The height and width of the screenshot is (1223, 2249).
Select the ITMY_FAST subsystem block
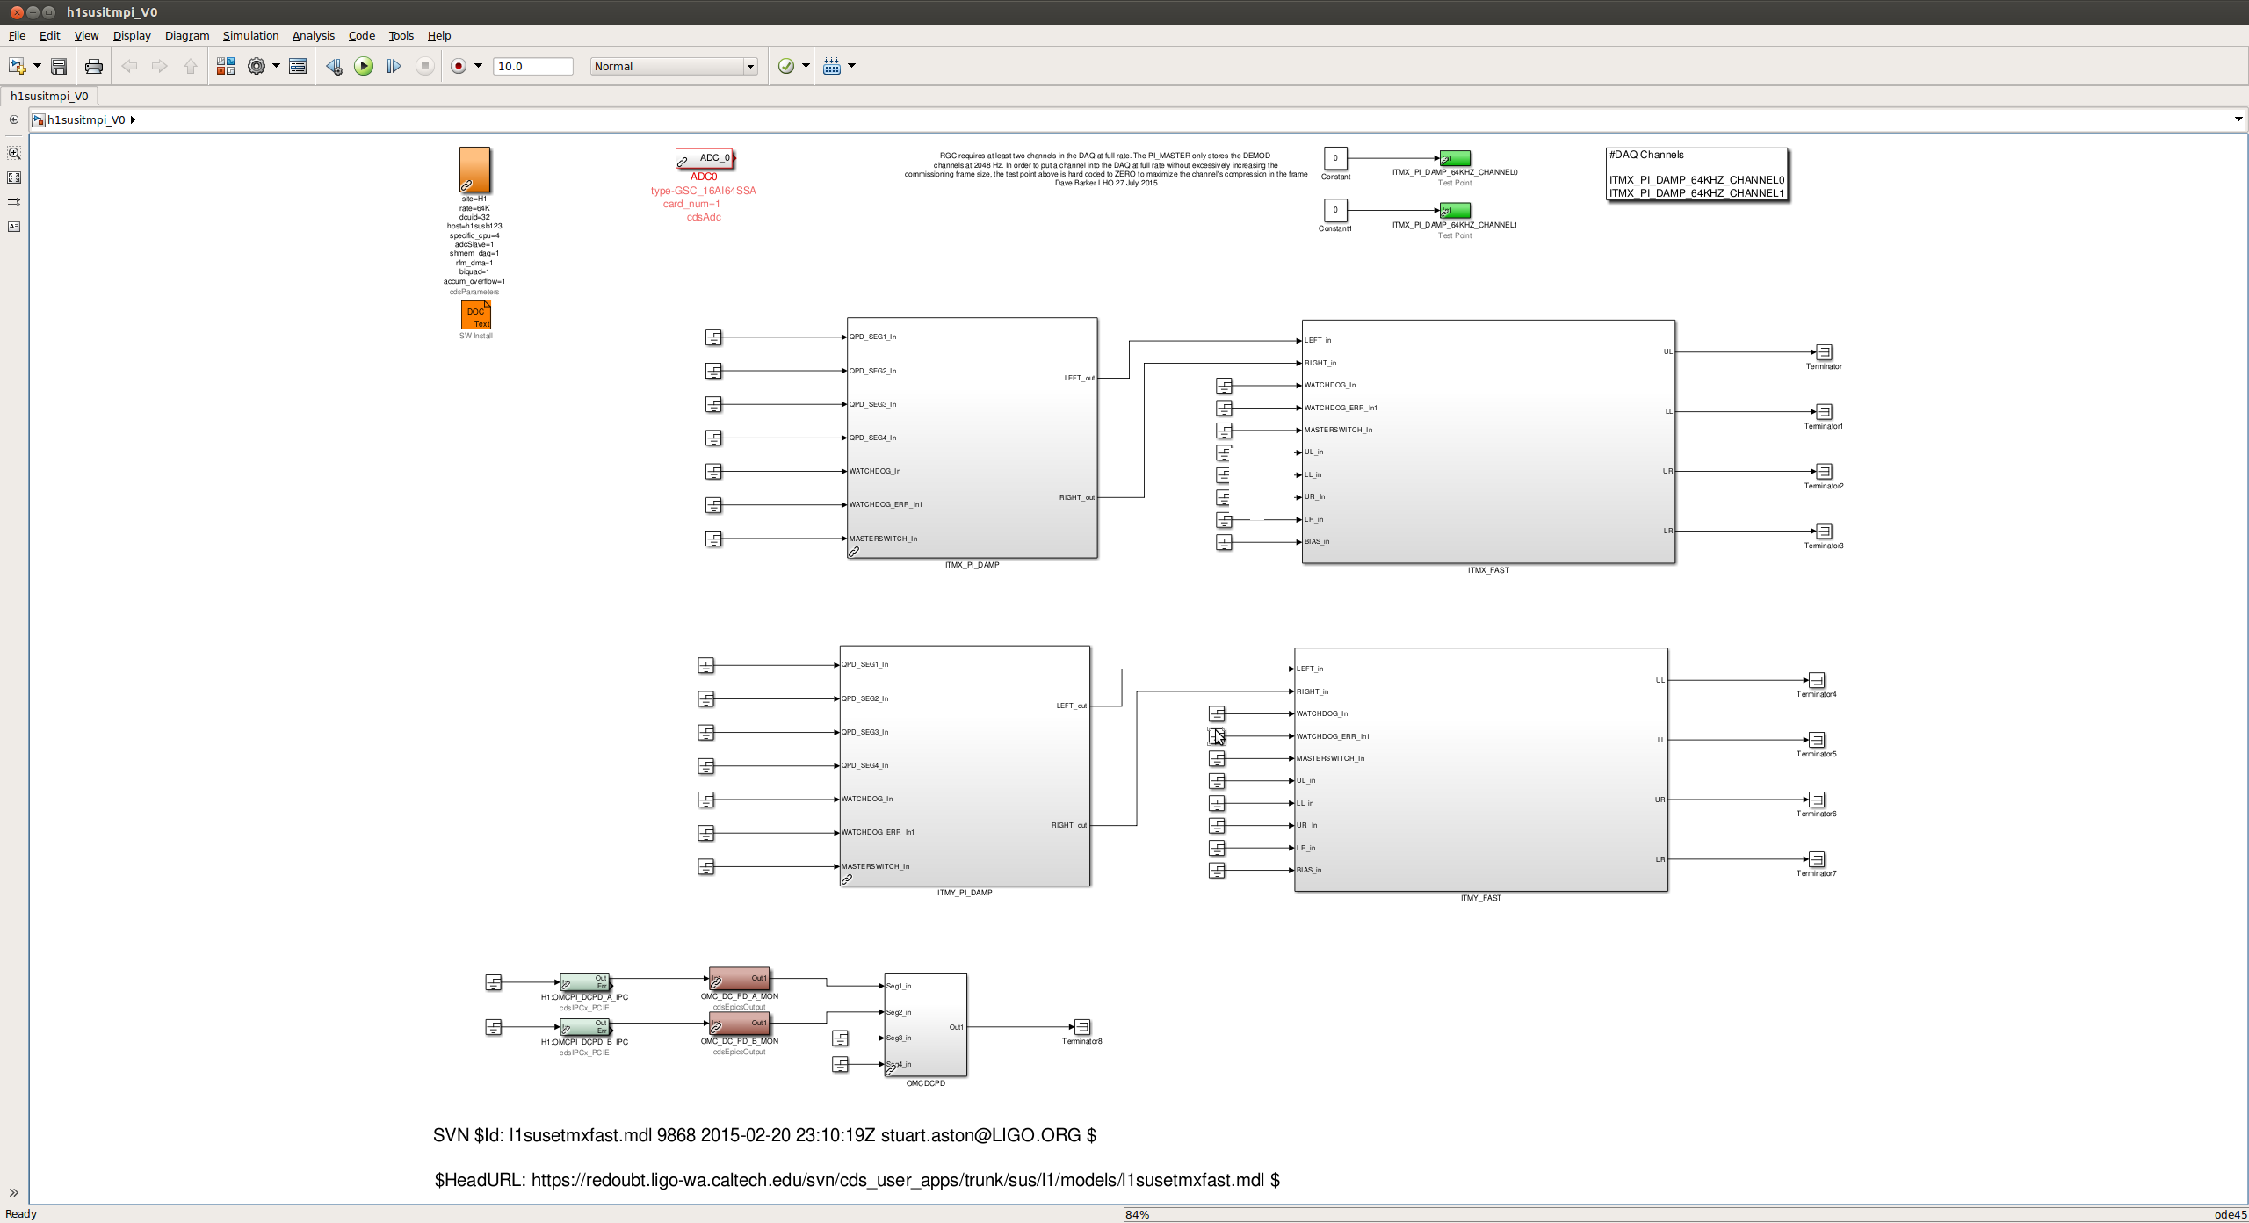[x=1480, y=770]
